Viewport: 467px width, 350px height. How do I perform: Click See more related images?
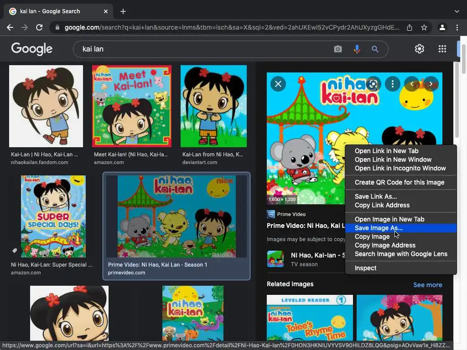(x=427, y=285)
